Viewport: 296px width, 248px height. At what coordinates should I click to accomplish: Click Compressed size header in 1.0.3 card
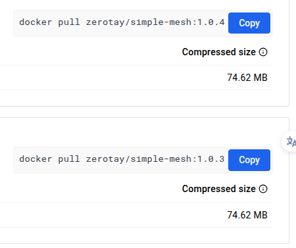pyautogui.click(x=218, y=189)
